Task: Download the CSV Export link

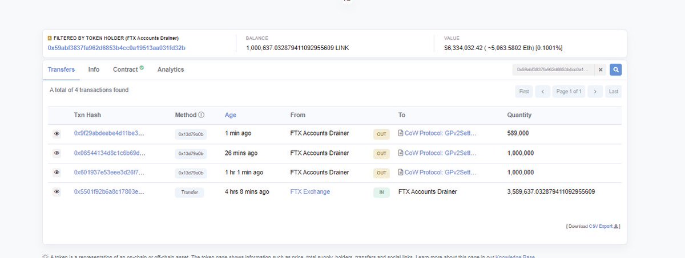Action: (x=601, y=226)
